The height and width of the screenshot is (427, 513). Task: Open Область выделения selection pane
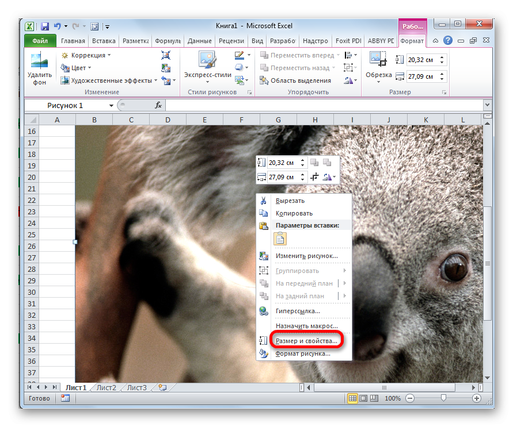point(295,80)
